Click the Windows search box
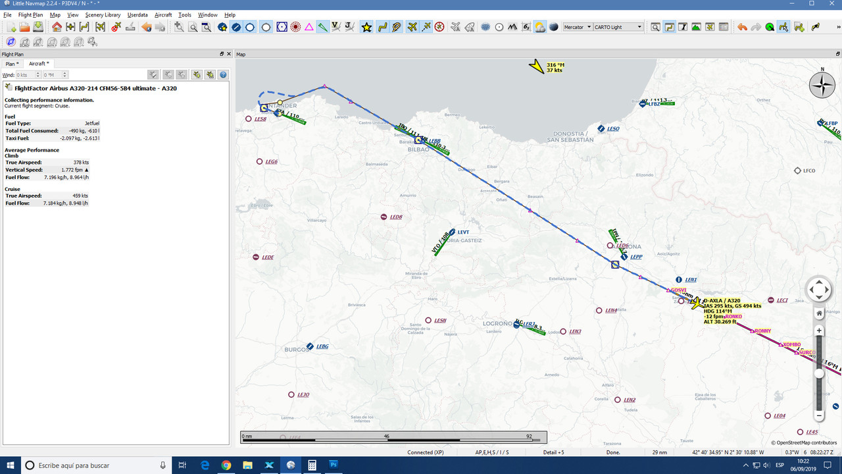This screenshot has width=842, height=474. coord(96,465)
